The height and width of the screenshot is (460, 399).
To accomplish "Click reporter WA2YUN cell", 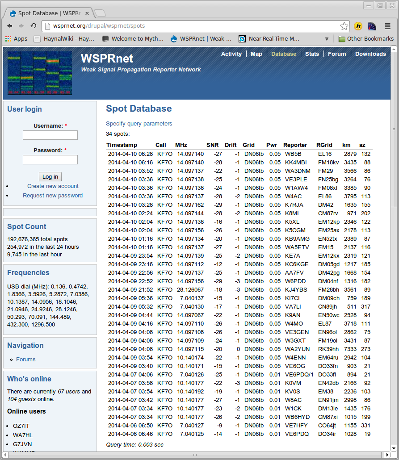I will 297,349.
